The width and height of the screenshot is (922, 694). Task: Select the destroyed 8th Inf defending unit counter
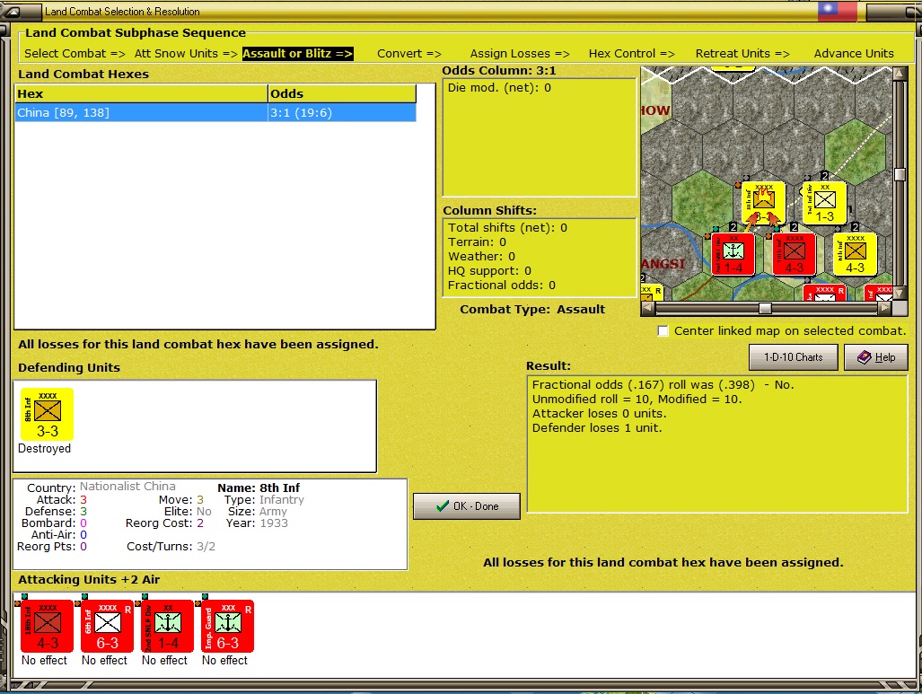(47, 415)
